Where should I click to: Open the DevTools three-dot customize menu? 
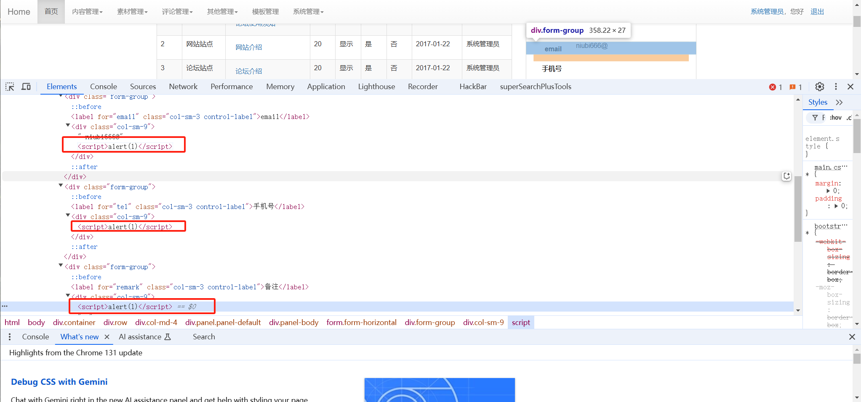click(836, 87)
